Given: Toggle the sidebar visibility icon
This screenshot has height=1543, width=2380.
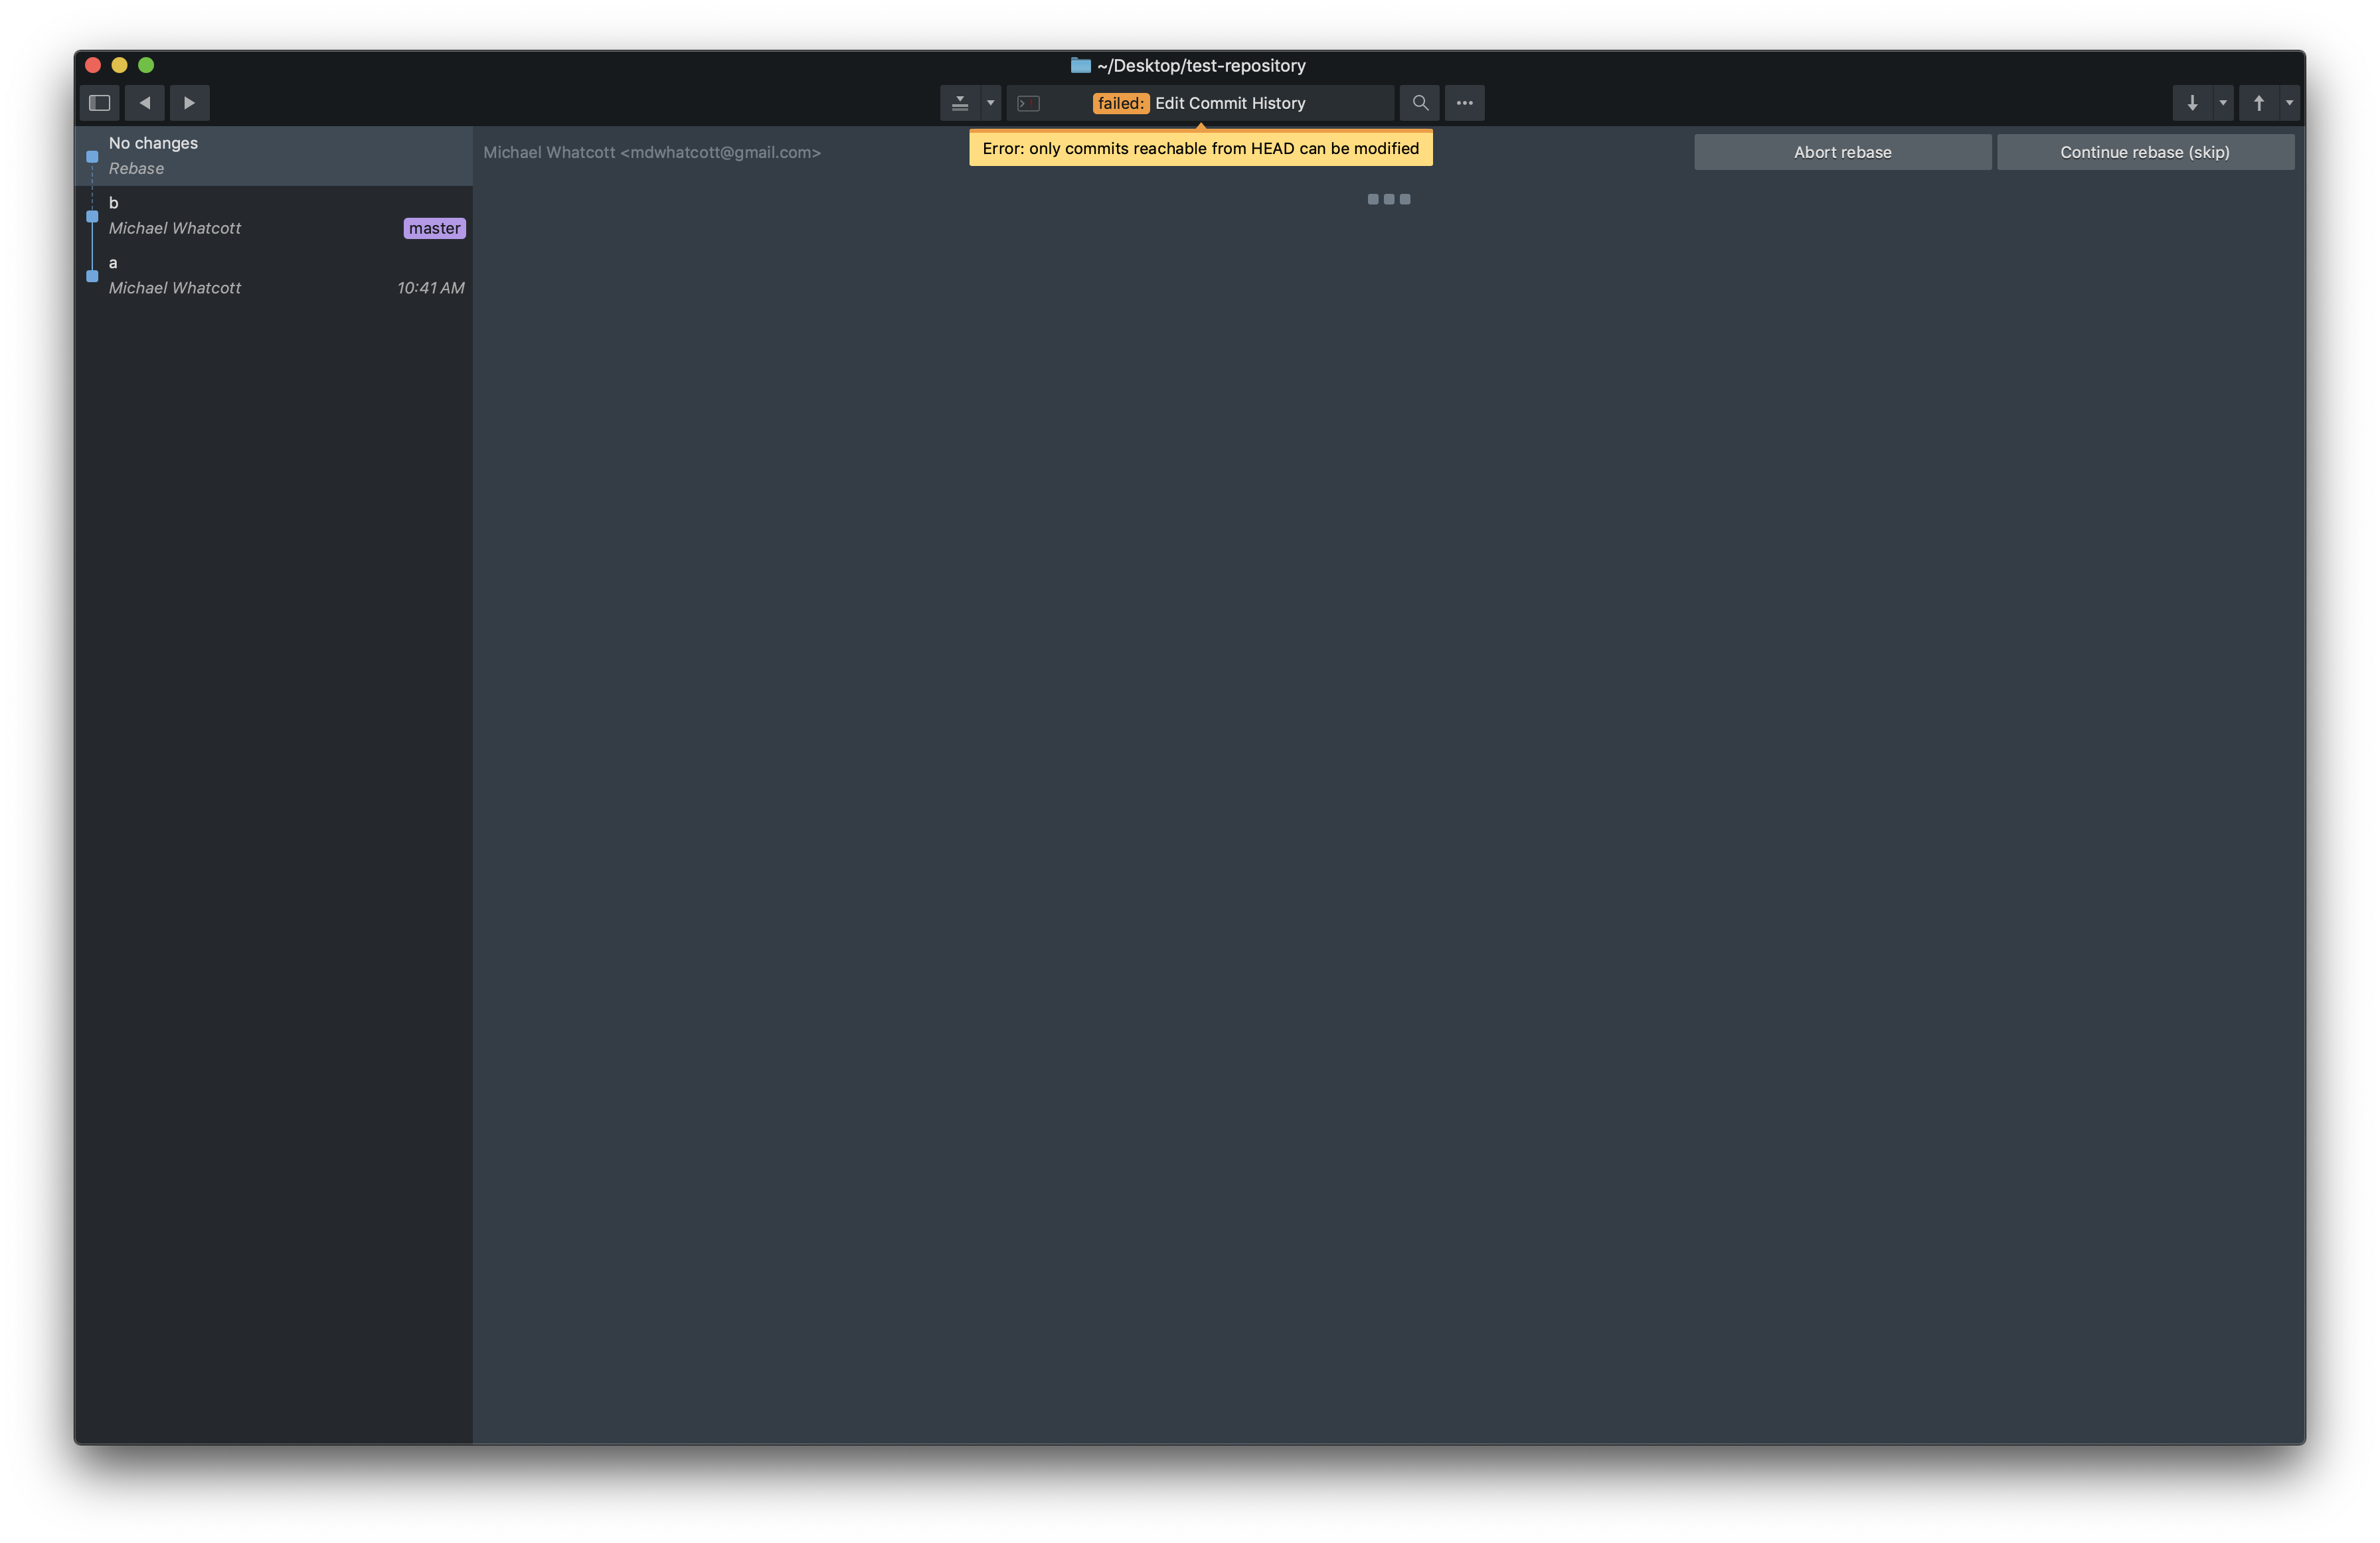Looking at the screenshot, I should pos(99,102).
